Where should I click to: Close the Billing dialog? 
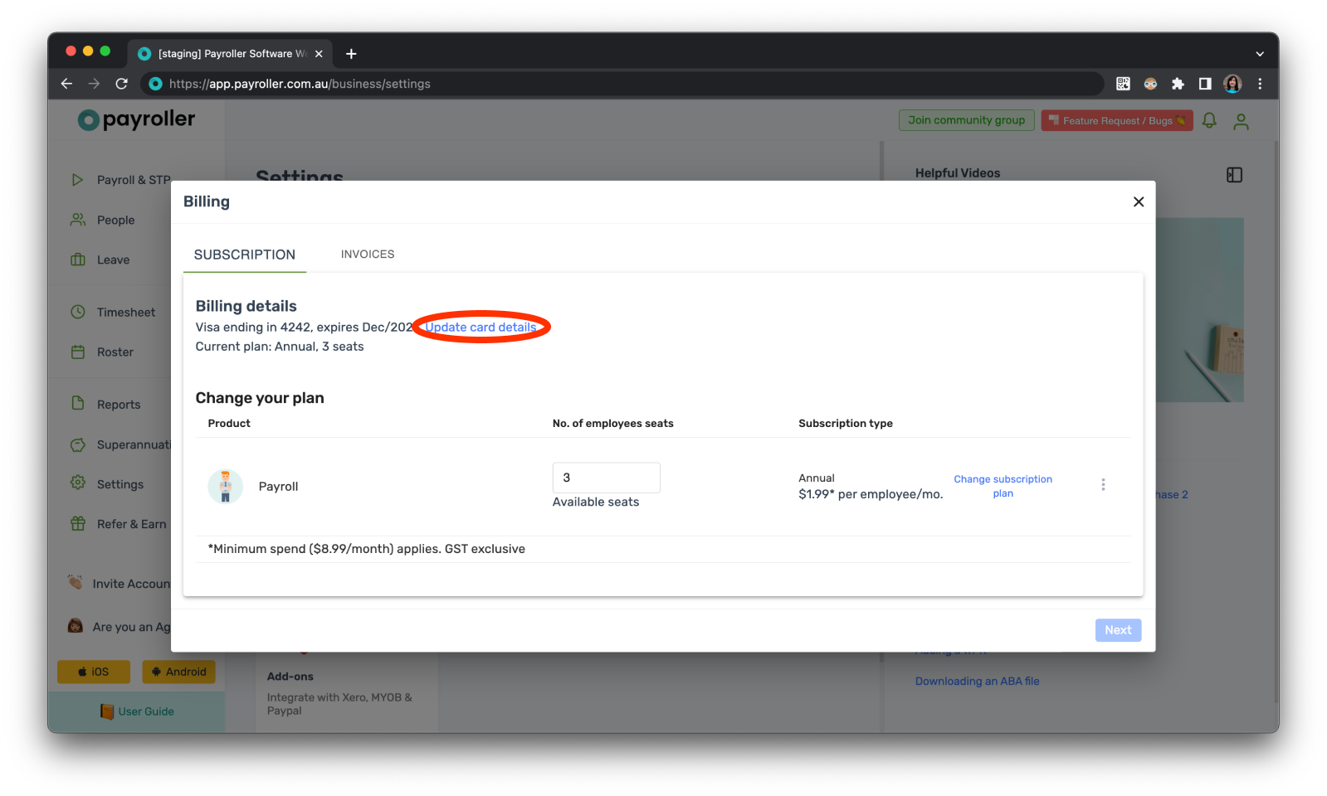tap(1138, 201)
